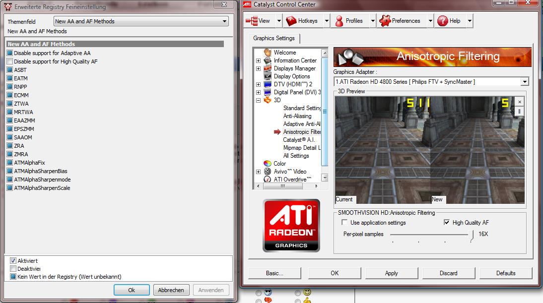
Task: Select the Avivo Video reel icon
Action: click(268, 171)
